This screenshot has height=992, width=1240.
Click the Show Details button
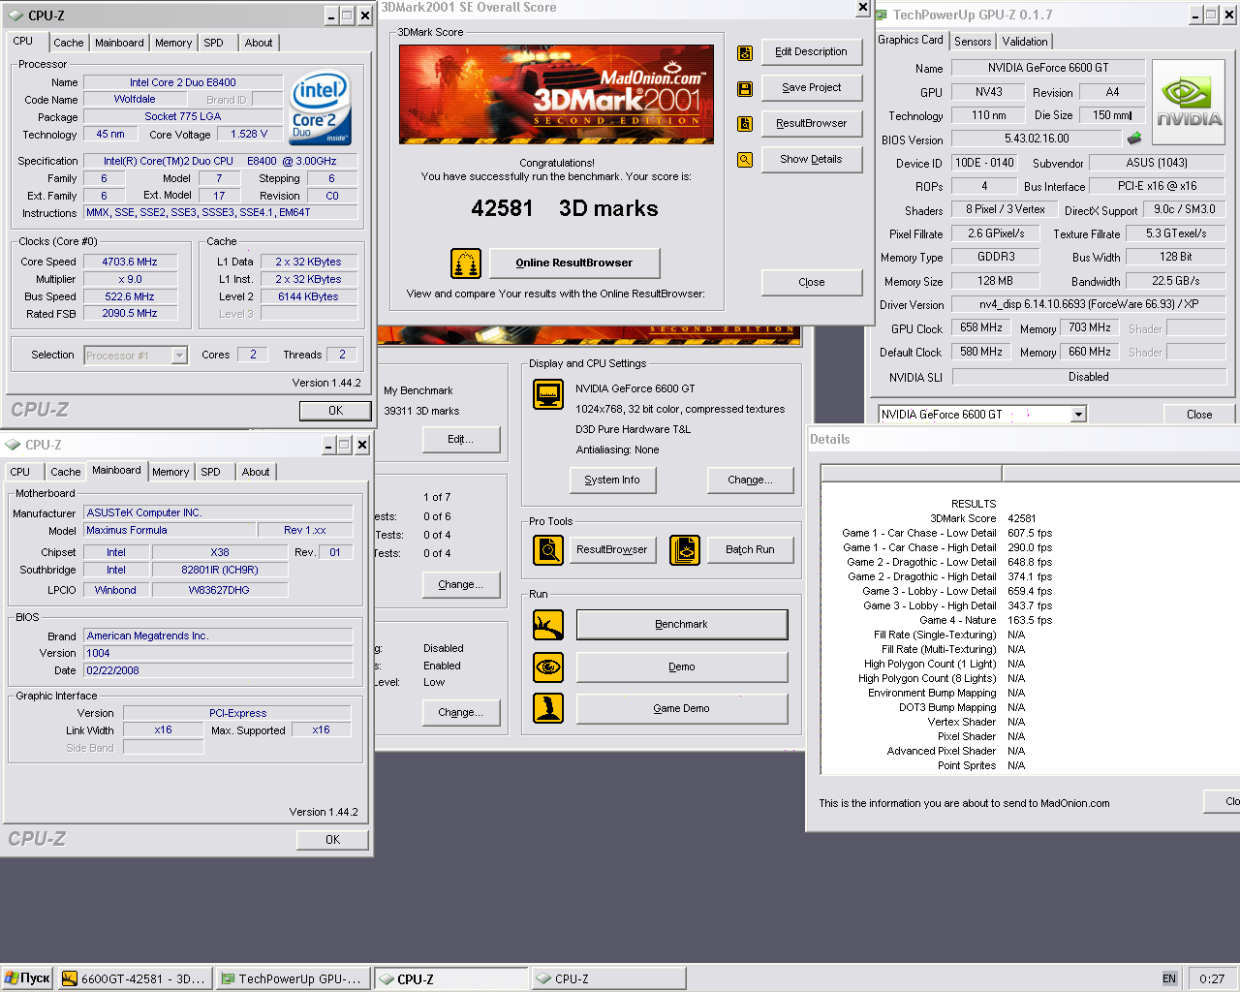click(x=812, y=160)
